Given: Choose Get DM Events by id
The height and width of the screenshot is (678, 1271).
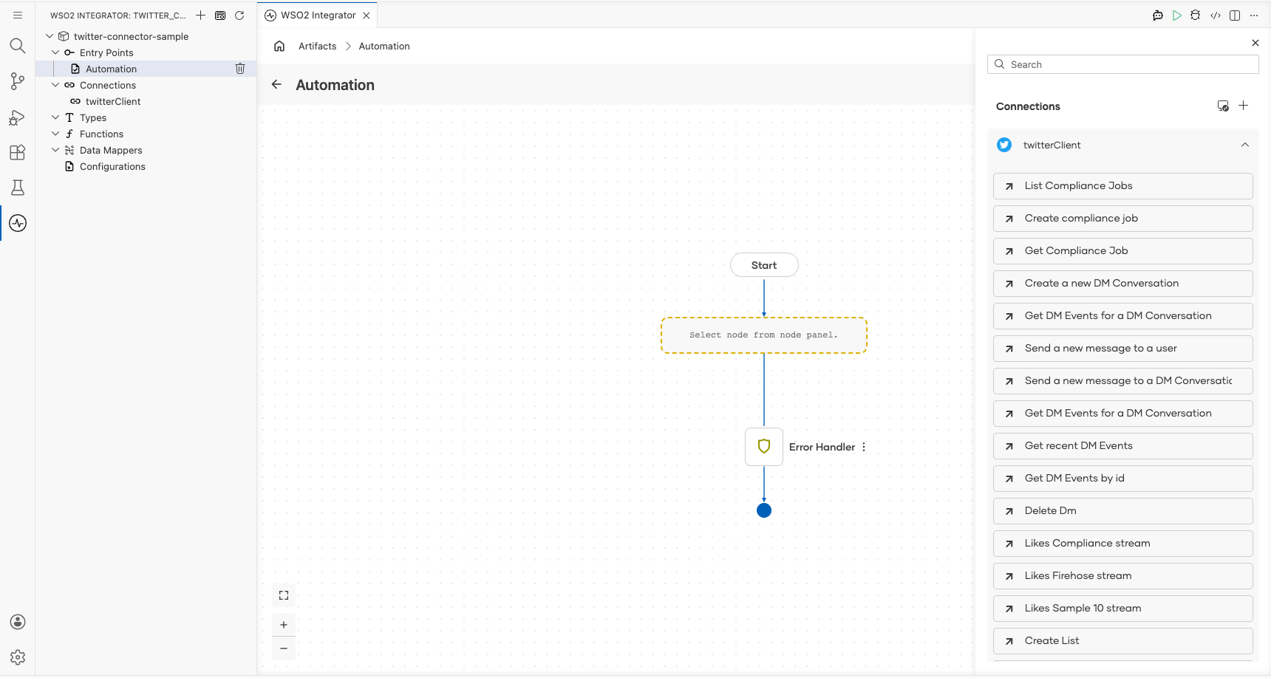Looking at the screenshot, I should 1123,479.
